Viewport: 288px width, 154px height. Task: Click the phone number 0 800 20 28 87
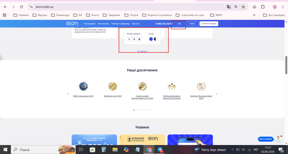coord(164,24)
